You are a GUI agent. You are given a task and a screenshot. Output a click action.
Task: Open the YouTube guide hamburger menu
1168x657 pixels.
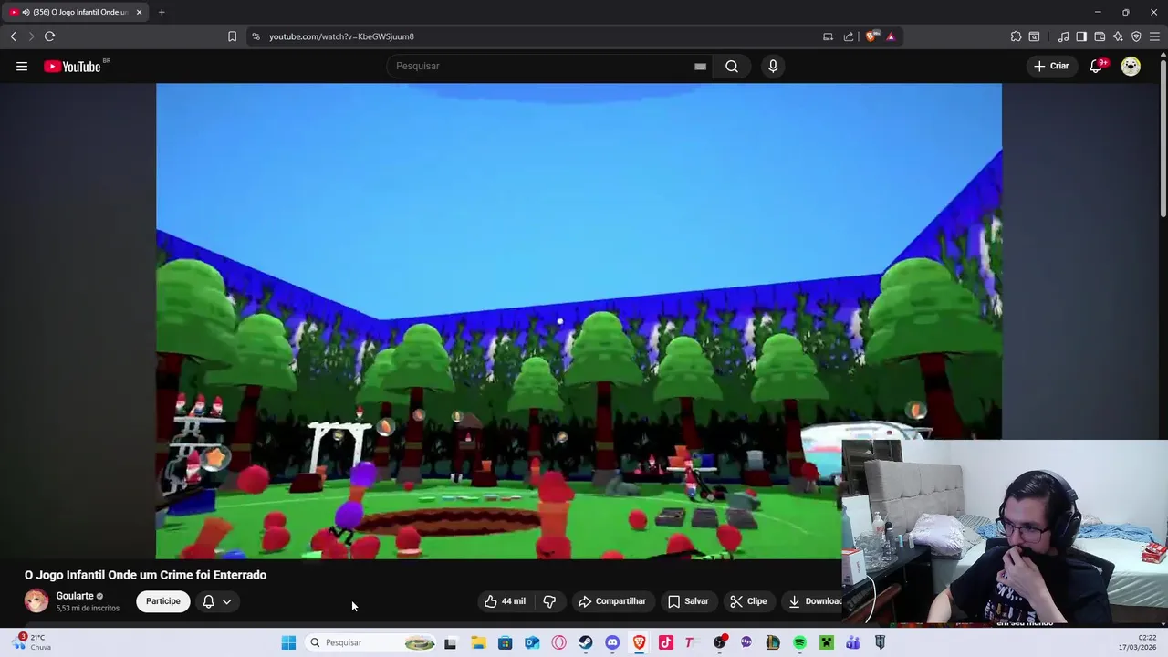[22, 66]
